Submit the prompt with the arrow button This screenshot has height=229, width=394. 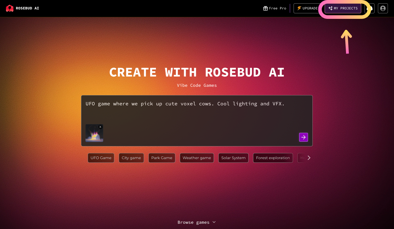[304, 137]
